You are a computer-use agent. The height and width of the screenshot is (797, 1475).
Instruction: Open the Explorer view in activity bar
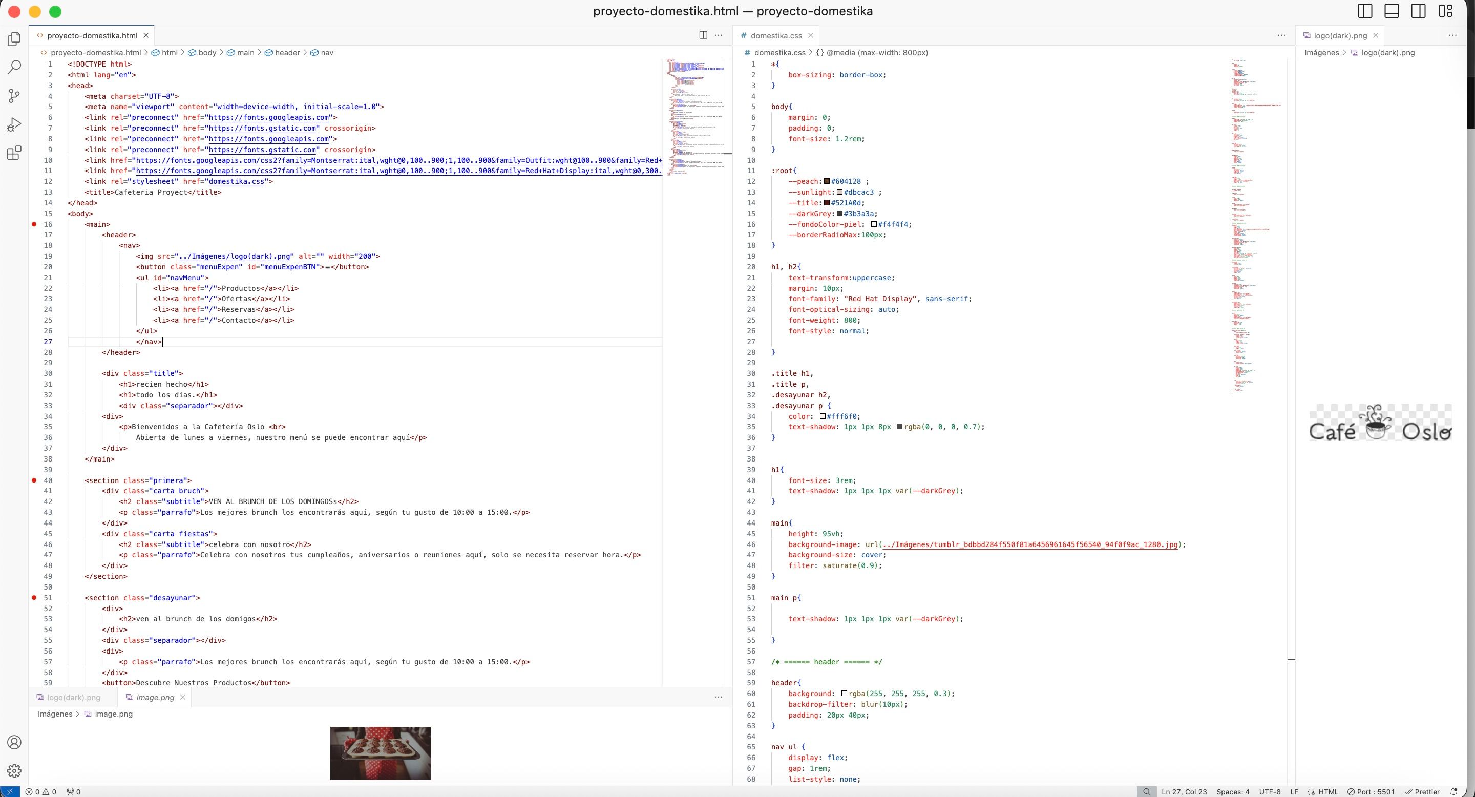[14, 39]
